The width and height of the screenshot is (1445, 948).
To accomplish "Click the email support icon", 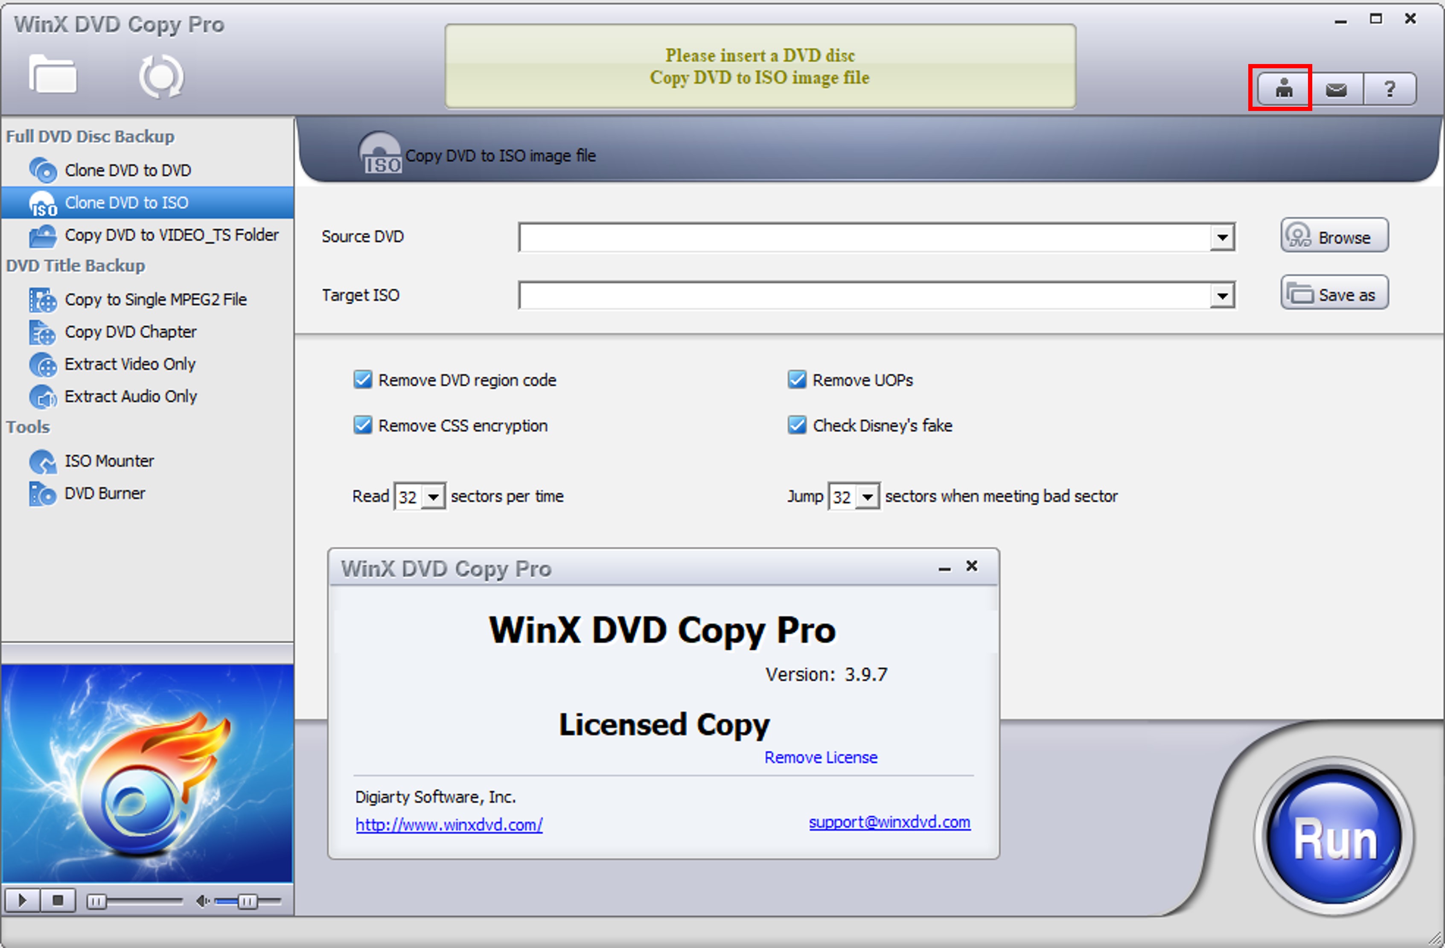I will (1337, 89).
